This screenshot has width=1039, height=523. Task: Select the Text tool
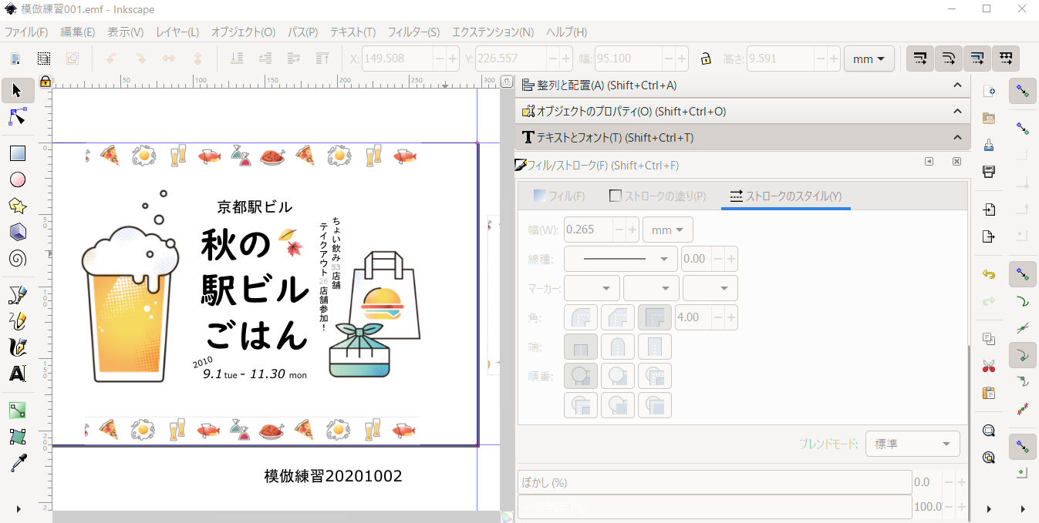[17, 373]
